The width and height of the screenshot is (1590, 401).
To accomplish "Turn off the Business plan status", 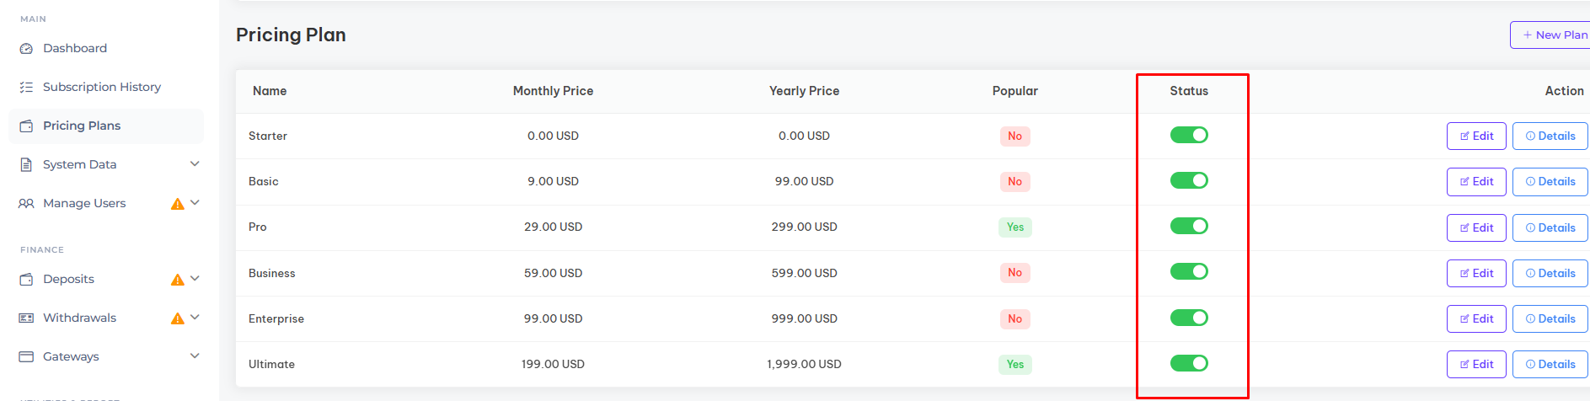I will tap(1189, 271).
